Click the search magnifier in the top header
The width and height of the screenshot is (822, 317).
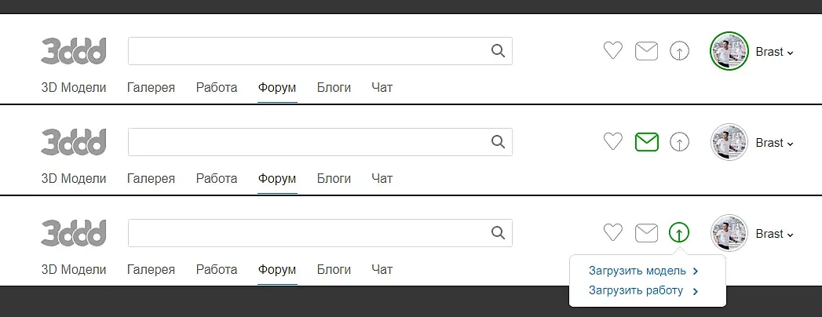(x=497, y=51)
